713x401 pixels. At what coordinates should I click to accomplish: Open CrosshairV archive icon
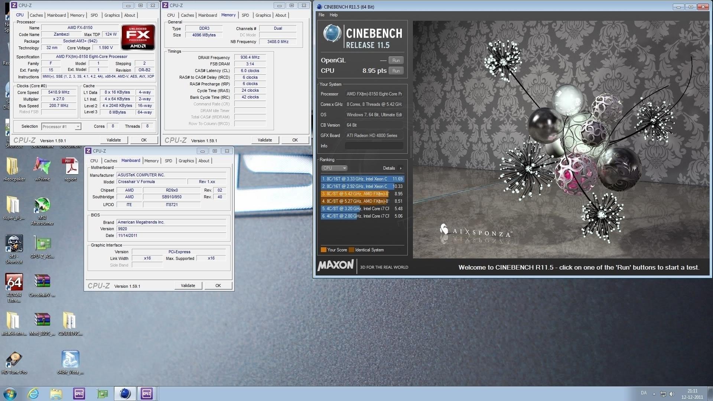(x=42, y=286)
